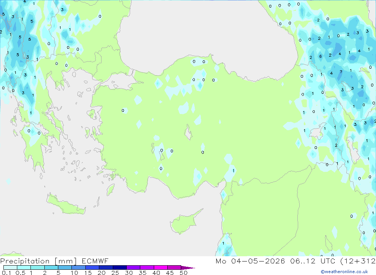This screenshot has width=376, height=275.
Task: Click the legend scale label "10"
Action: [x=74, y=273]
